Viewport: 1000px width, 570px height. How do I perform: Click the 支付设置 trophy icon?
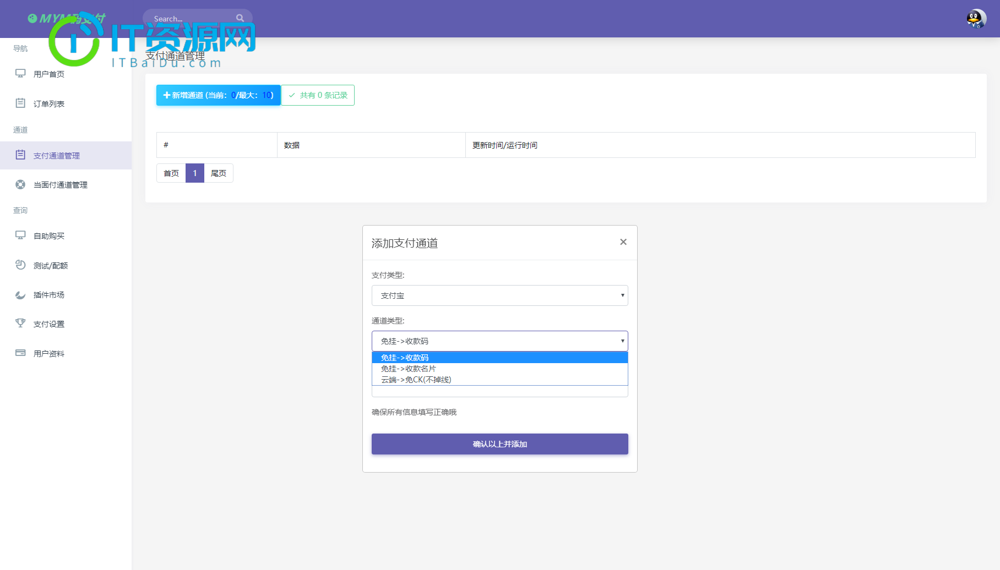20,324
